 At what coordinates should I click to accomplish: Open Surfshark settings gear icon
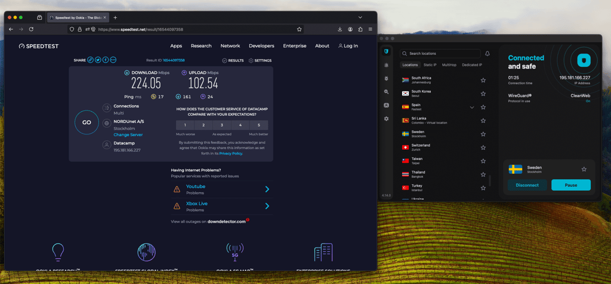click(x=386, y=118)
